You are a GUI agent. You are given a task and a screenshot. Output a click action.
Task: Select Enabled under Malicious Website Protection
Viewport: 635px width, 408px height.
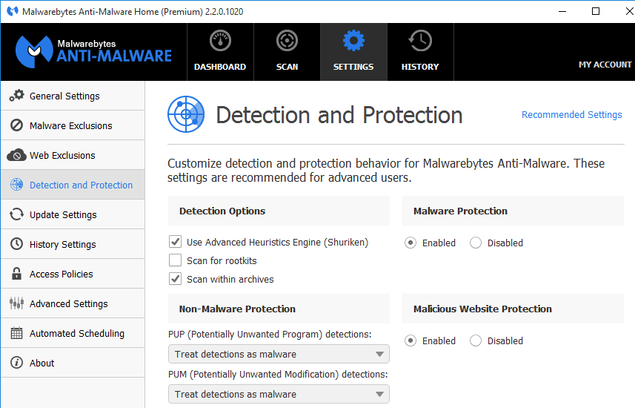(x=410, y=340)
